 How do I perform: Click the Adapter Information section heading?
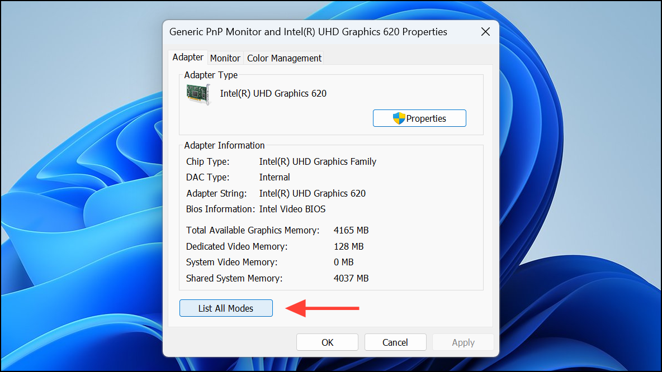pyautogui.click(x=224, y=145)
